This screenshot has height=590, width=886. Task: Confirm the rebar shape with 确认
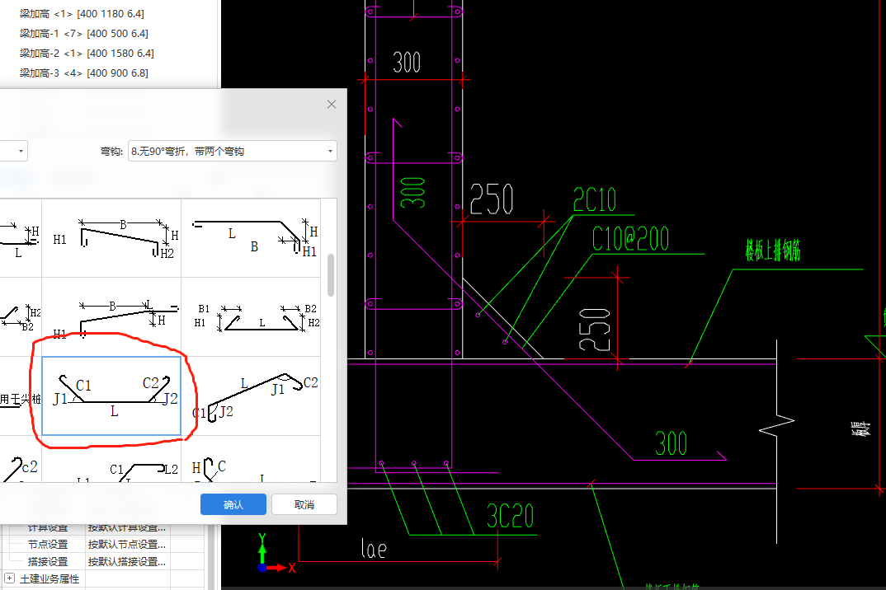pyautogui.click(x=233, y=504)
